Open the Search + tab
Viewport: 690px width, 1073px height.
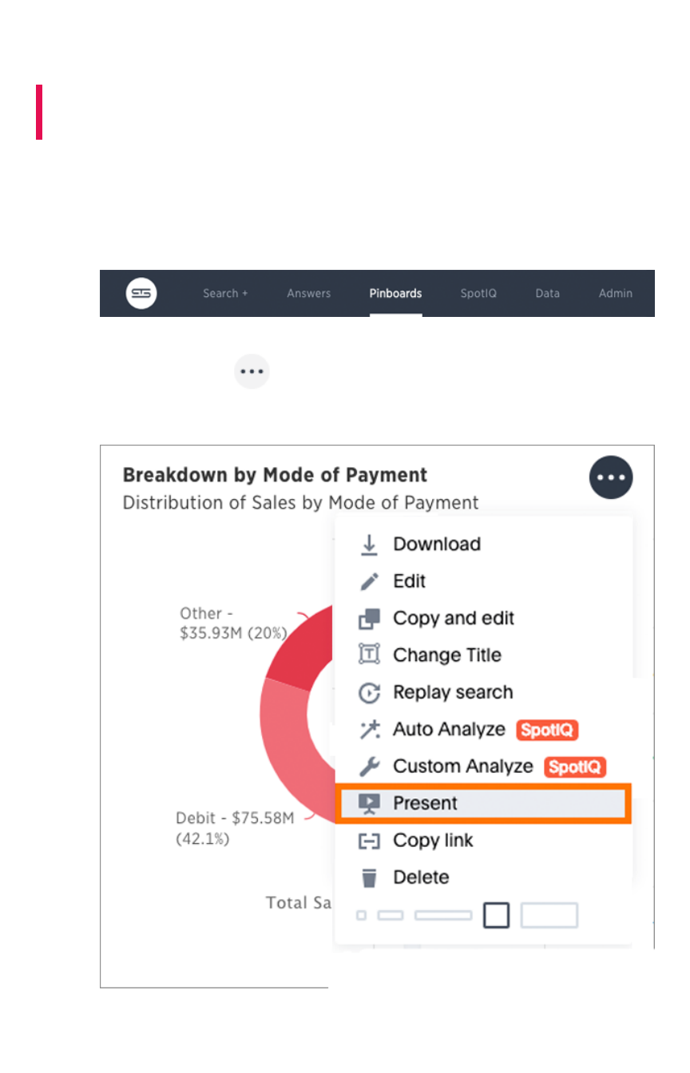tap(225, 293)
